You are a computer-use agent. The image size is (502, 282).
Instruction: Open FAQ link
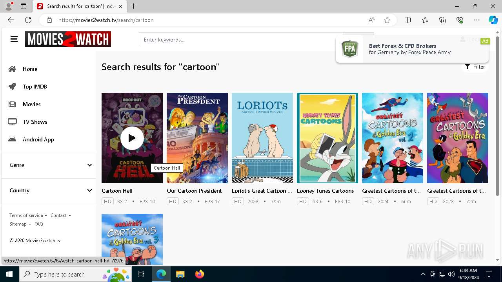tap(39, 224)
